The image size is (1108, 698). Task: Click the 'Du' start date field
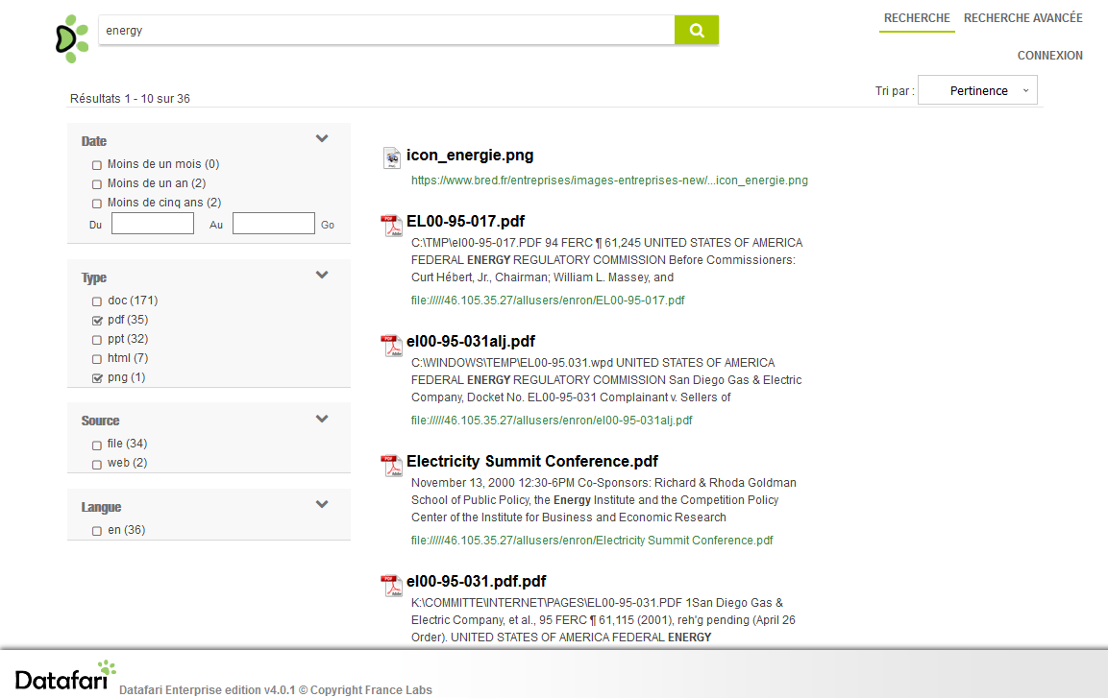[x=153, y=224]
